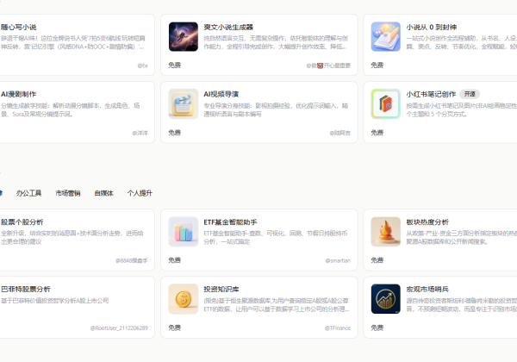
Task: Click the 宏观市场哨兵 chart icon
Action: [x=386, y=299]
